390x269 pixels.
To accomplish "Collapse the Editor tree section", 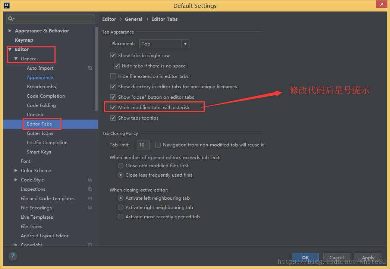I will coord(10,50).
